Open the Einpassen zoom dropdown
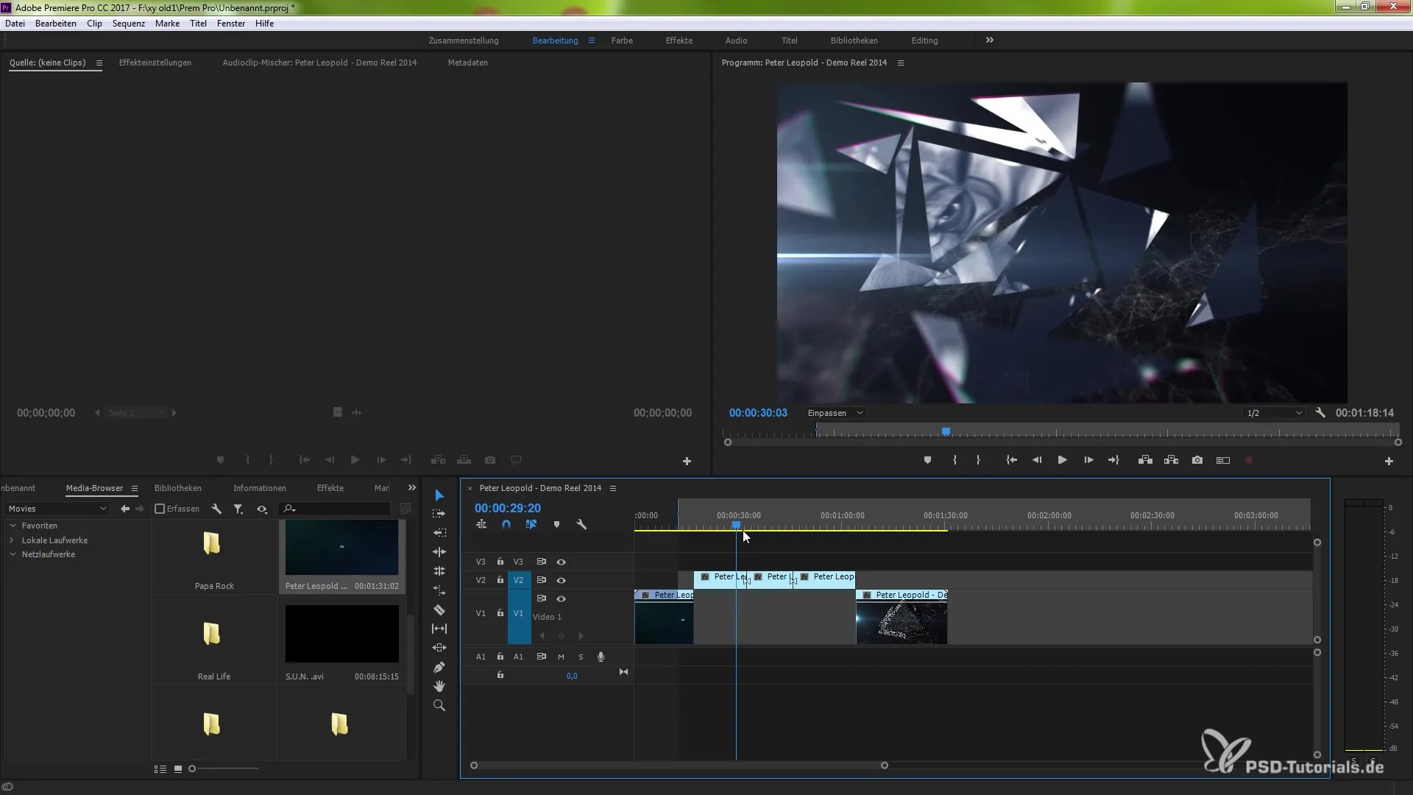 tap(835, 413)
